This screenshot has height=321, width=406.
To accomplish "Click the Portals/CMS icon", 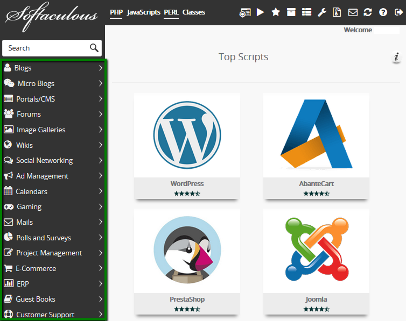I will pos(8,98).
